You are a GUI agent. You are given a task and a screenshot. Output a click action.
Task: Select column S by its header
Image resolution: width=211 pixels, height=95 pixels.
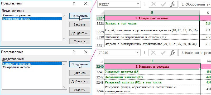(x=205, y=13)
